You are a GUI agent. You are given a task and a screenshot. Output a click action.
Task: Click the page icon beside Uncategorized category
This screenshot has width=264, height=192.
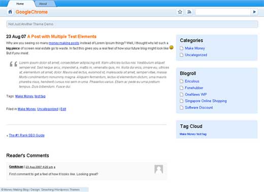[181, 55]
